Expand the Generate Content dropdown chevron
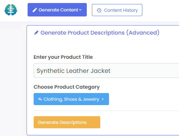The width and height of the screenshot is (179, 136). click(80, 10)
